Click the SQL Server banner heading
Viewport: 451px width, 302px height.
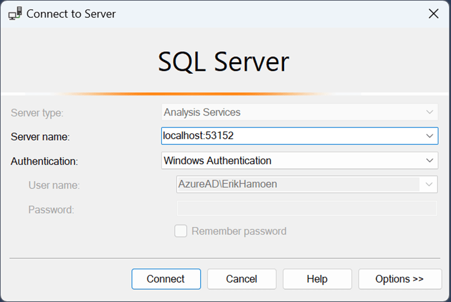[x=224, y=62]
